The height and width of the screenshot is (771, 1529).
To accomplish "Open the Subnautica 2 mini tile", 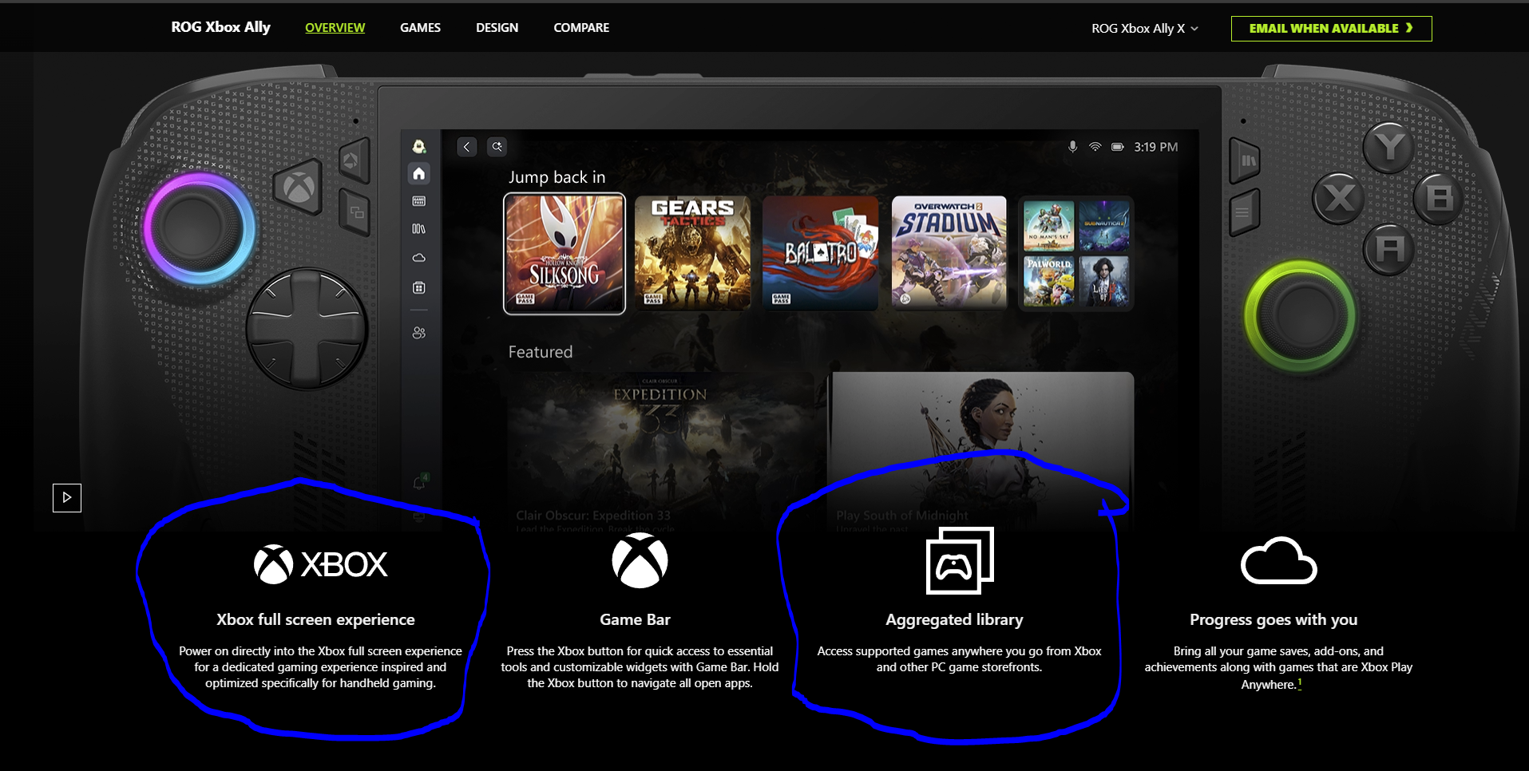I will [1104, 226].
